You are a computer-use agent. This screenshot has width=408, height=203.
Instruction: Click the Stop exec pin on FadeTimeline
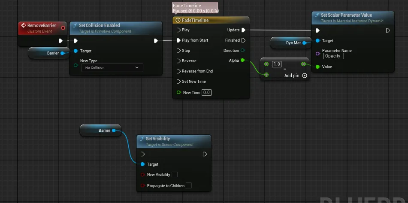[178, 51]
